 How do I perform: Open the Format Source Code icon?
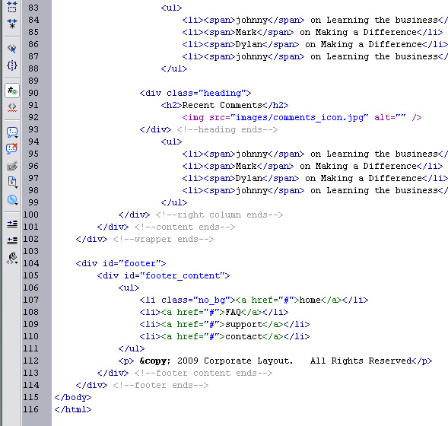point(12,258)
